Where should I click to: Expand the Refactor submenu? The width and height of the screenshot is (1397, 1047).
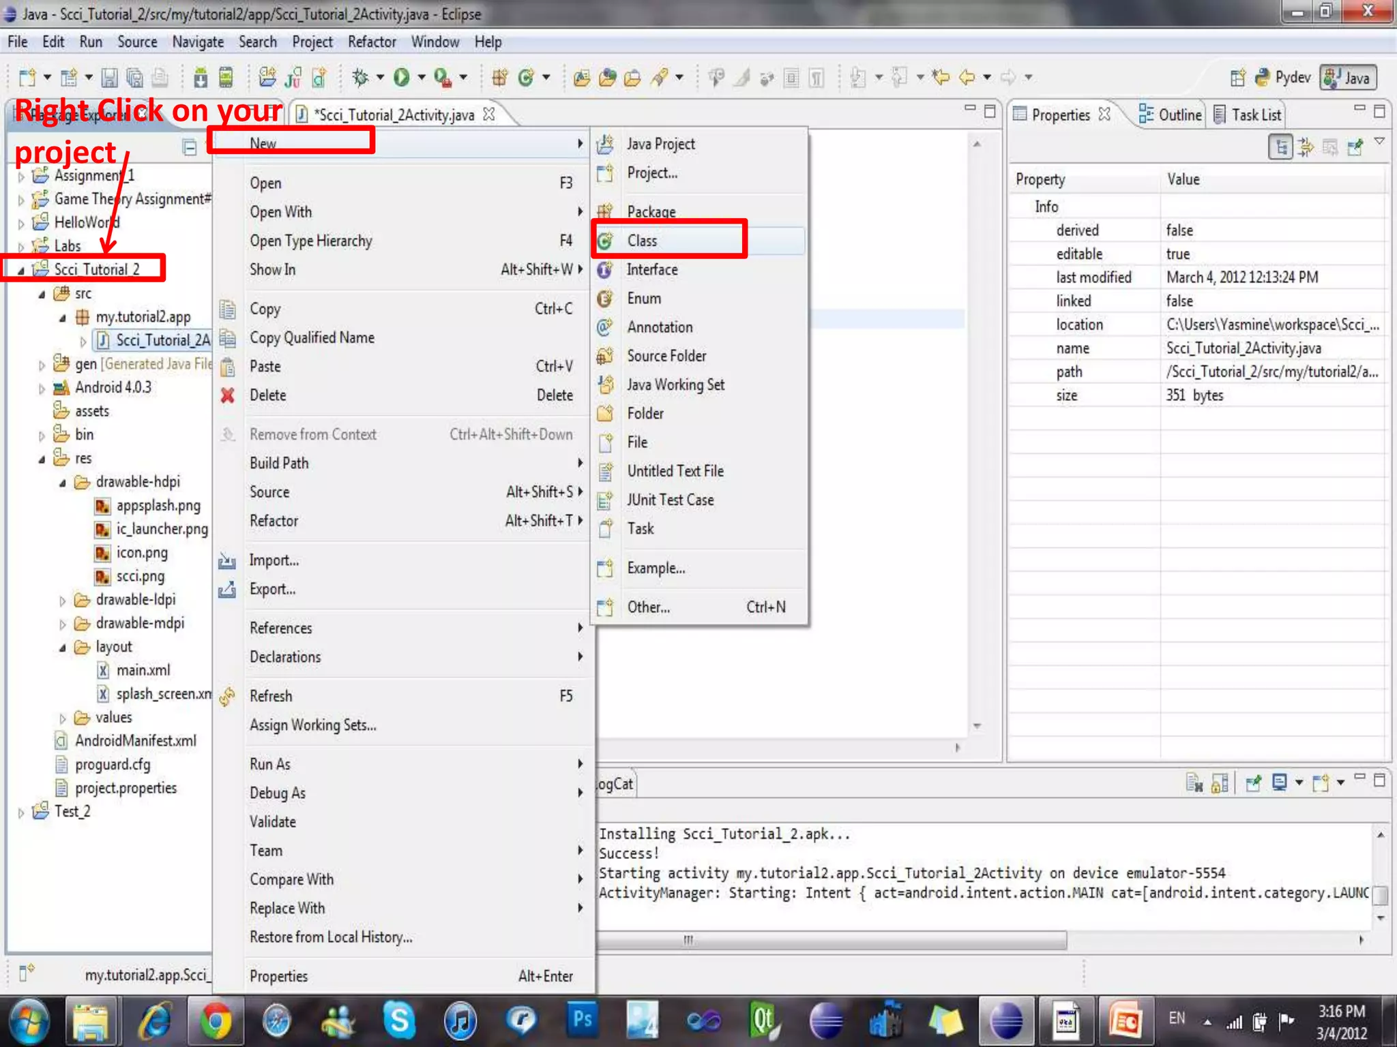point(402,521)
